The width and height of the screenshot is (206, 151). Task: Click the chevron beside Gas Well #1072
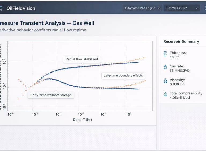coord(197,8)
